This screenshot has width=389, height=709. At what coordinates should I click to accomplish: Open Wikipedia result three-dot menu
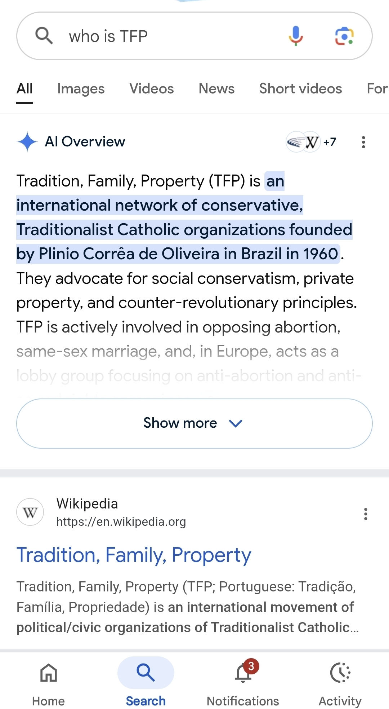[366, 514]
